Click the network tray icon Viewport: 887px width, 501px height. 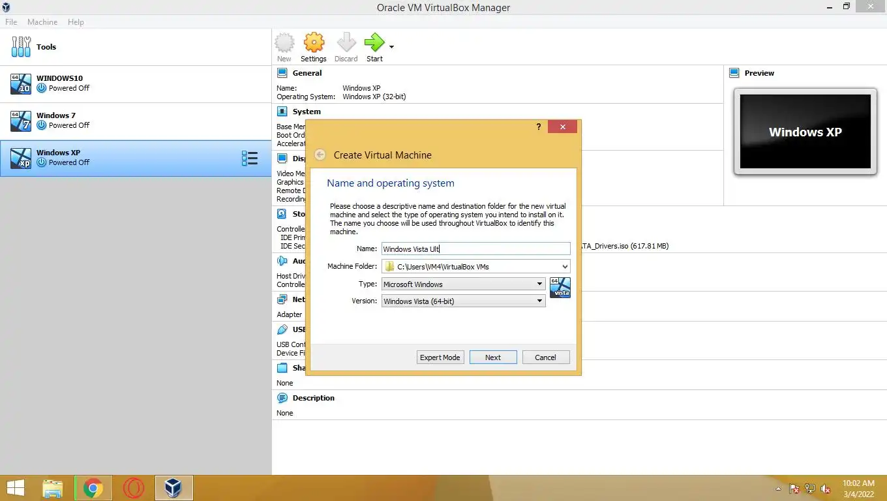[x=810, y=489]
